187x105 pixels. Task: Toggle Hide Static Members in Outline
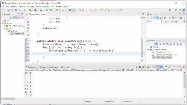pyautogui.click(x=174, y=44)
